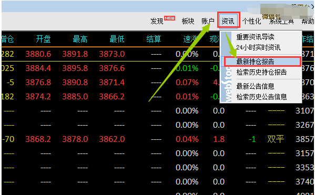Image resolution: width=315 pixels, height=195 pixels.
Task: Click the red NEW badge icon
Action: pyautogui.click(x=170, y=18)
